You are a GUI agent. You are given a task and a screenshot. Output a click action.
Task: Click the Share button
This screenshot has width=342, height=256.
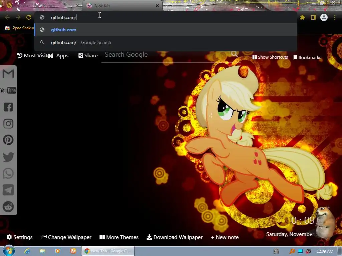pyautogui.click(x=88, y=56)
